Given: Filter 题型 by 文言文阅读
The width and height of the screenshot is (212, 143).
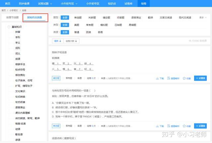Looking at the screenshot, I should click(166, 18).
